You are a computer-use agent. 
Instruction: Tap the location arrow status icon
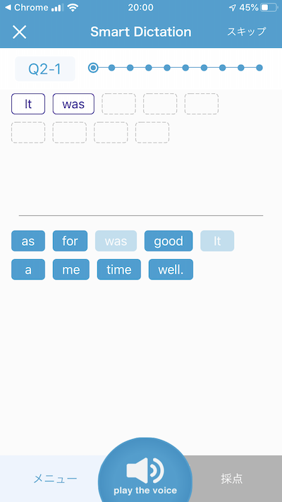(x=233, y=8)
